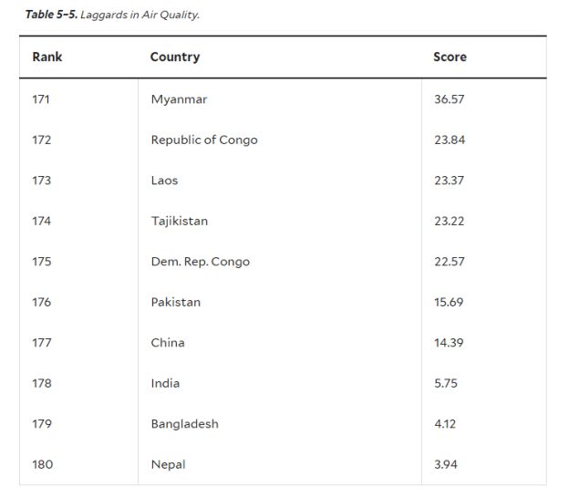569x497 pixels.
Task: Click the Score column header
Action: coord(450,57)
